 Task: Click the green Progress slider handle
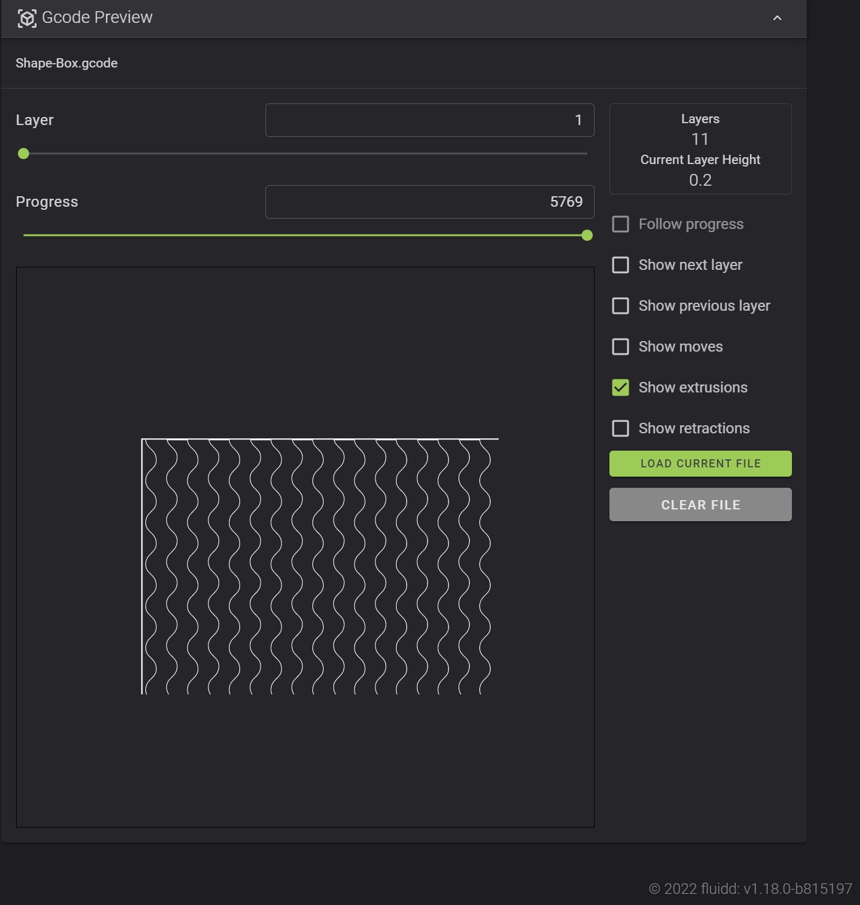pyautogui.click(x=587, y=235)
